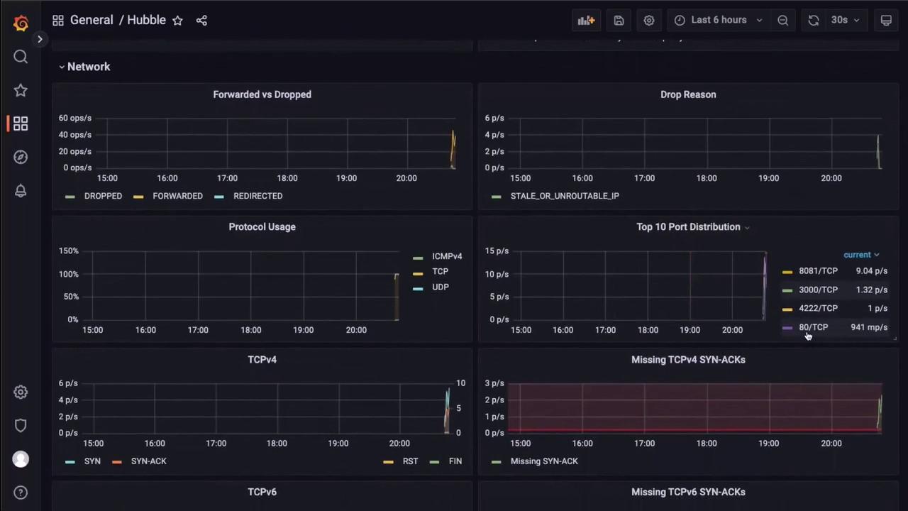
Task: Click the Save dashboard icon
Action: coord(619,21)
